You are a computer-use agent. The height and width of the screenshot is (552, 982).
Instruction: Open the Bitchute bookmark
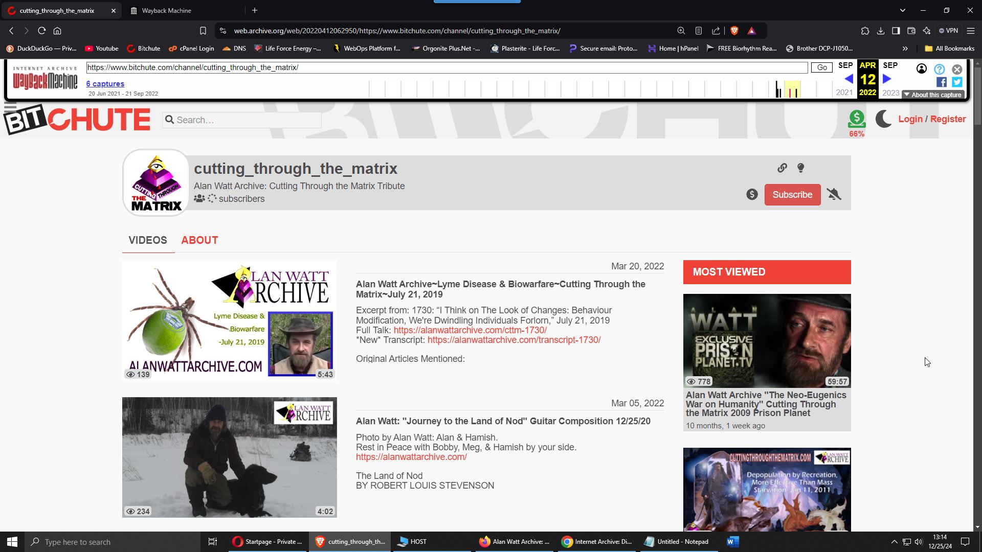(x=144, y=49)
